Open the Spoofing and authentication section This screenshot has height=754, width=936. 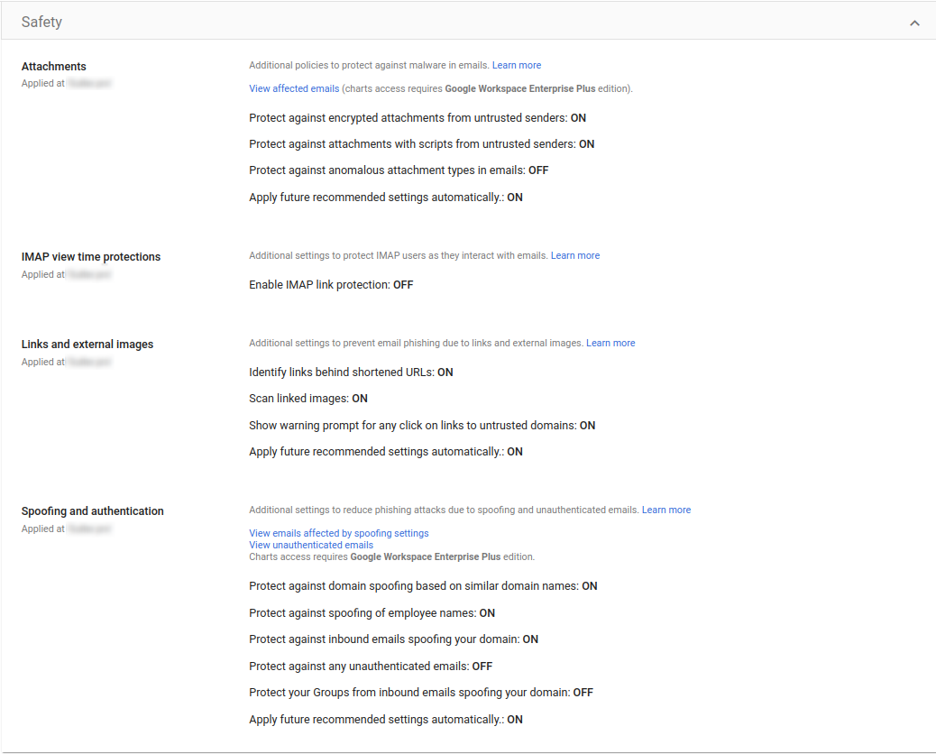(92, 510)
